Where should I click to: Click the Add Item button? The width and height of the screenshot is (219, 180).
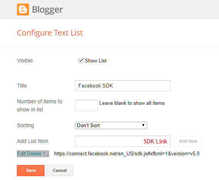tap(188, 141)
